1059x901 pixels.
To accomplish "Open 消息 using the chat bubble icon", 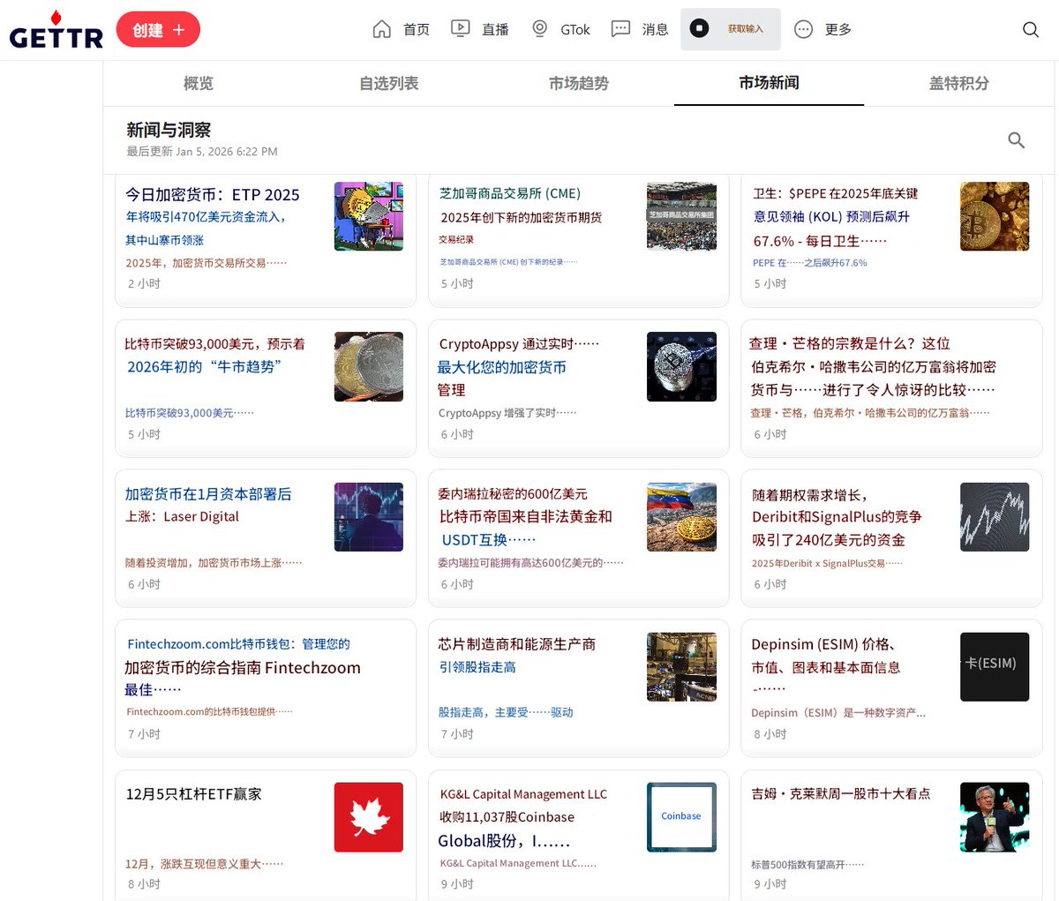I will (x=621, y=28).
